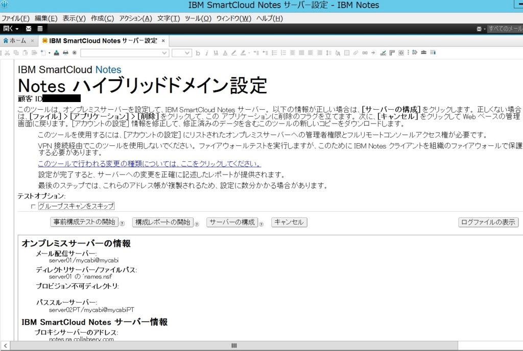Click the Stop (x circle) icon
This screenshot has width=523, height=351.
coord(75,53)
